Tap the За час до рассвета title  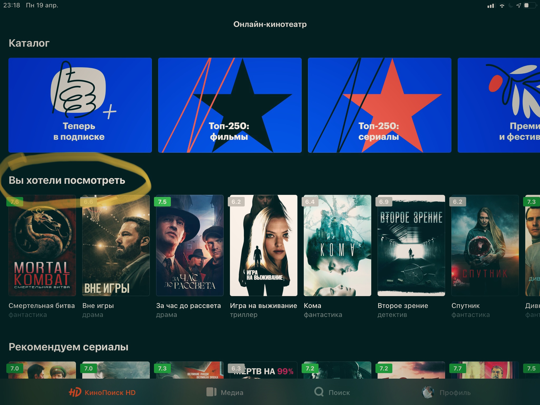(189, 306)
